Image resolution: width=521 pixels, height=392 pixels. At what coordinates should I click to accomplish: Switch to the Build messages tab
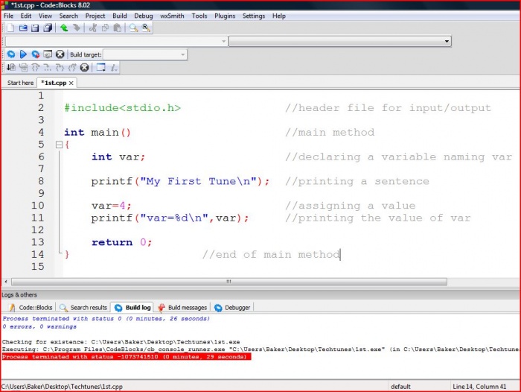pyautogui.click(x=183, y=308)
